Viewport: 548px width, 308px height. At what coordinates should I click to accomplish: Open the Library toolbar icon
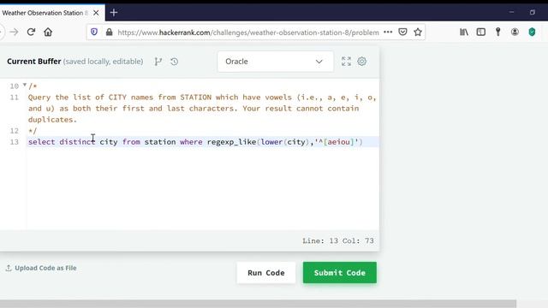(x=464, y=33)
